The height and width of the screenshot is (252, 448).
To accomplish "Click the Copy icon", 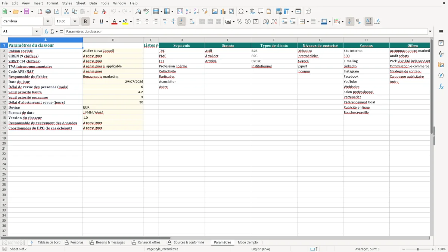I will tap(75, 12).
